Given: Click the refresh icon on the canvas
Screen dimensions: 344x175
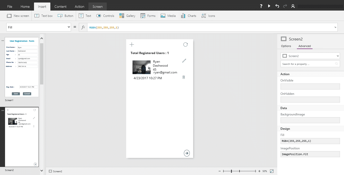Looking at the screenshot, I should 186,45.
